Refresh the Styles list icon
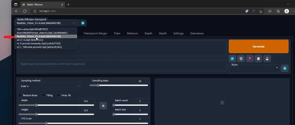 (x=285, y=68)
